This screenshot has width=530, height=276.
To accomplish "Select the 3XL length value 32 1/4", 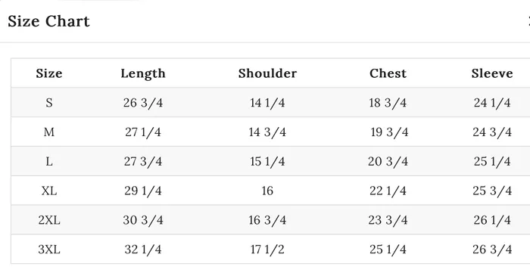I will tap(143, 250).
